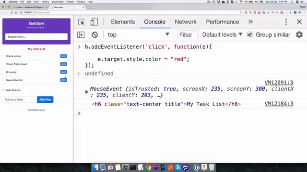Open Spotlight search in menu bar
The image size is (307, 172).
click(x=292, y=2)
